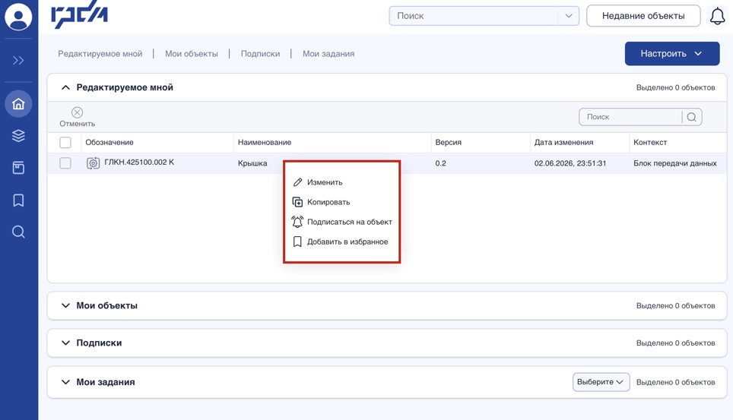Image resolution: width=733 pixels, height=420 pixels.
Task: Open the Выберите dropdown
Action: point(601,382)
